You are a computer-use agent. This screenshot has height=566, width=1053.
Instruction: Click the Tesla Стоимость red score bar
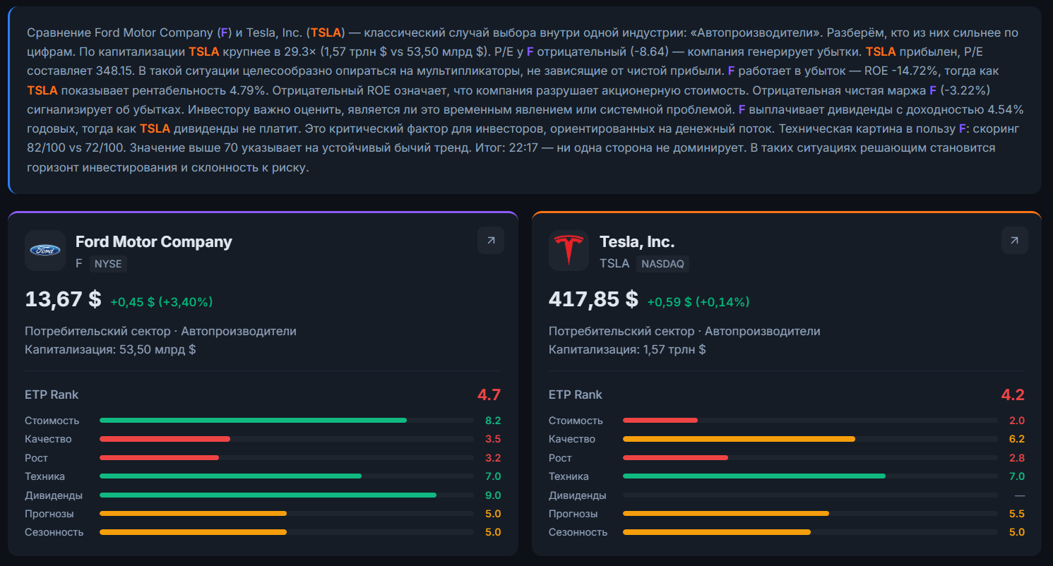660,421
